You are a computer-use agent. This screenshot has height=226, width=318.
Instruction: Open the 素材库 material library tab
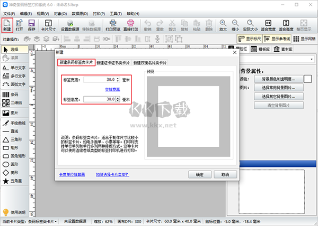[283, 49]
